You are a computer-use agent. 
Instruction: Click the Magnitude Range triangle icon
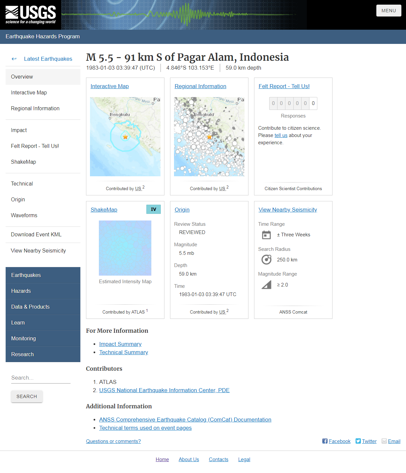point(266,285)
